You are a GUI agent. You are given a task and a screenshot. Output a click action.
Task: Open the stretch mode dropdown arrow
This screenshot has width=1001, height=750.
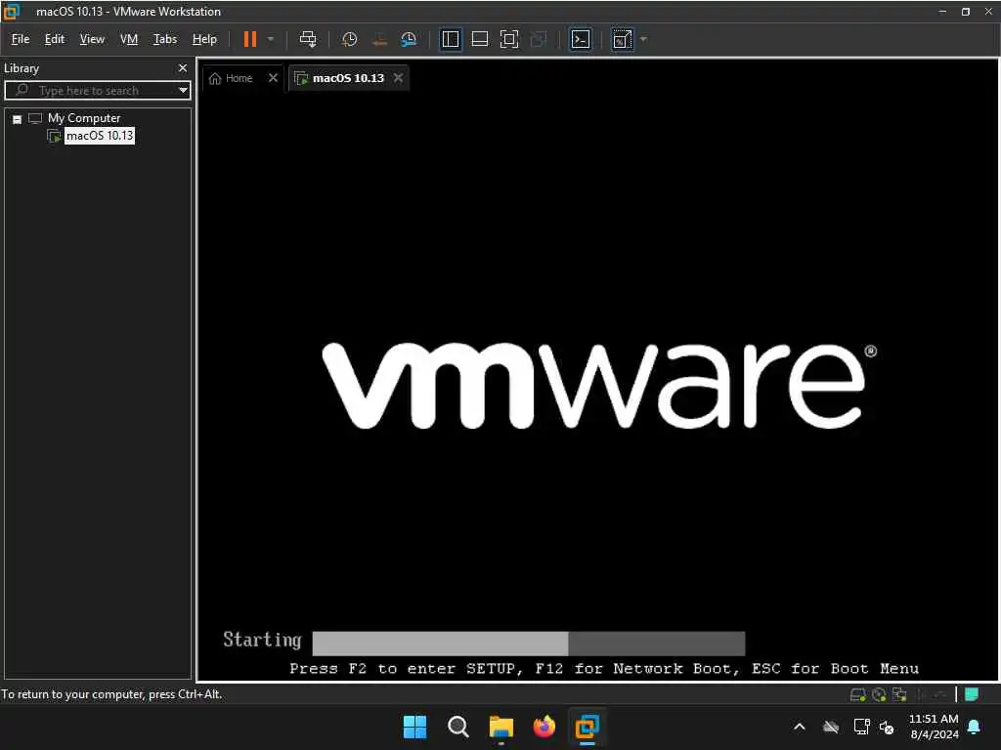pyautogui.click(x=643, y=39)
